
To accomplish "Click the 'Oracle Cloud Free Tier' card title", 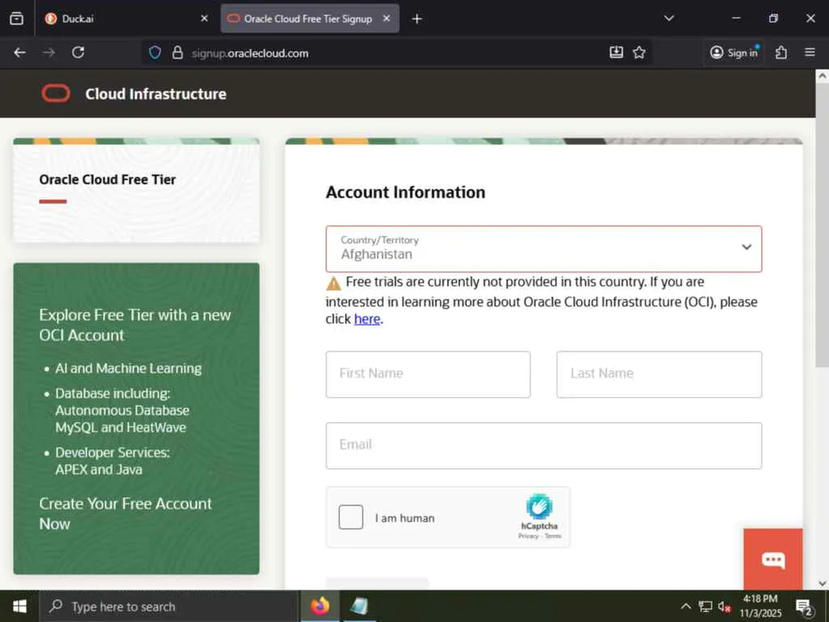I will click(108, 180).
